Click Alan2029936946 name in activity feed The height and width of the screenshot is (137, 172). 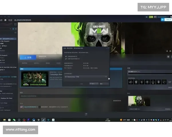coord(30,107)
